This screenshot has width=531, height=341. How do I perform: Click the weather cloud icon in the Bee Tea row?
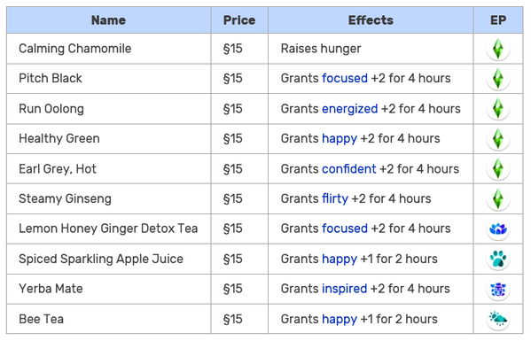(498, 319)
